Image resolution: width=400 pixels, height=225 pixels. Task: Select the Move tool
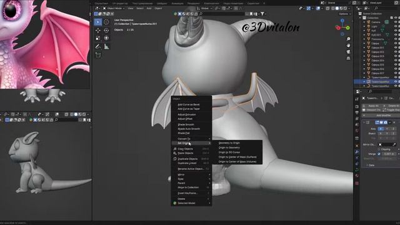pos(98,31)
